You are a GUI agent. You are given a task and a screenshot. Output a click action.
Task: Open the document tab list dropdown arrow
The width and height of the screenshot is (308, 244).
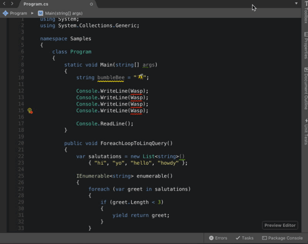[296, 3]
